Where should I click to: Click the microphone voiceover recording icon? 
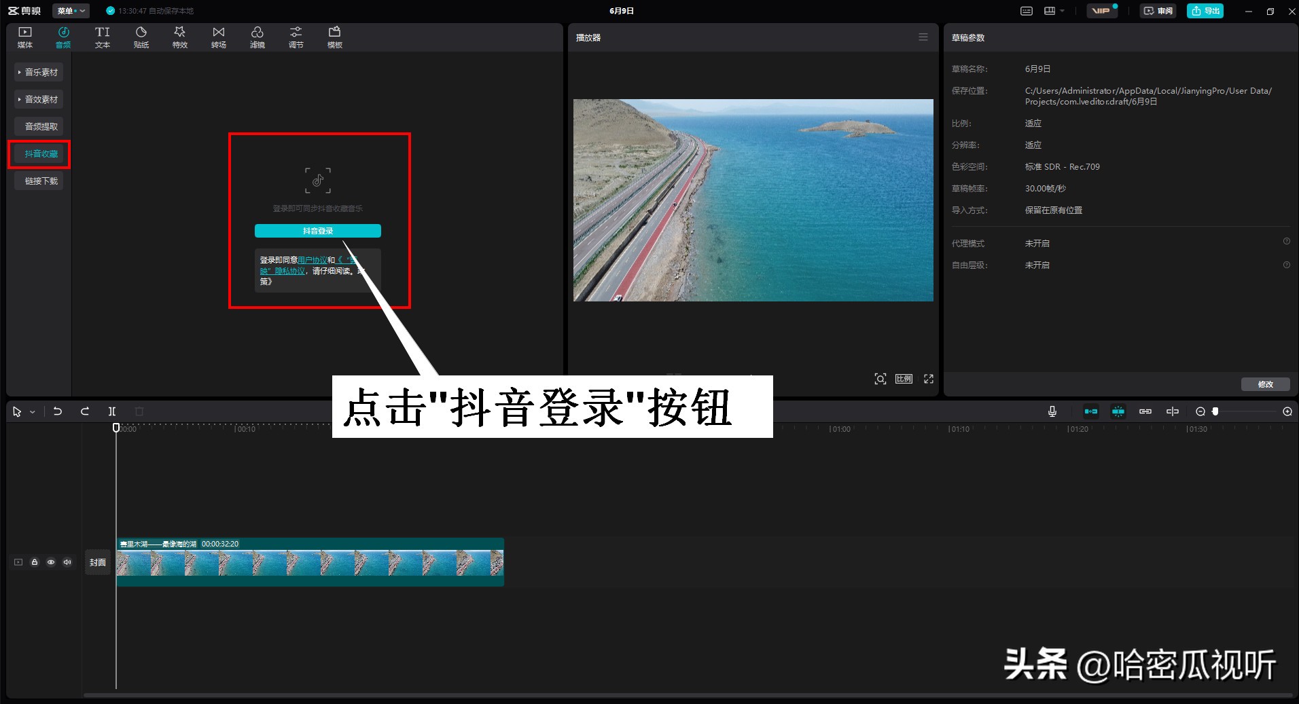[1052, 411]
